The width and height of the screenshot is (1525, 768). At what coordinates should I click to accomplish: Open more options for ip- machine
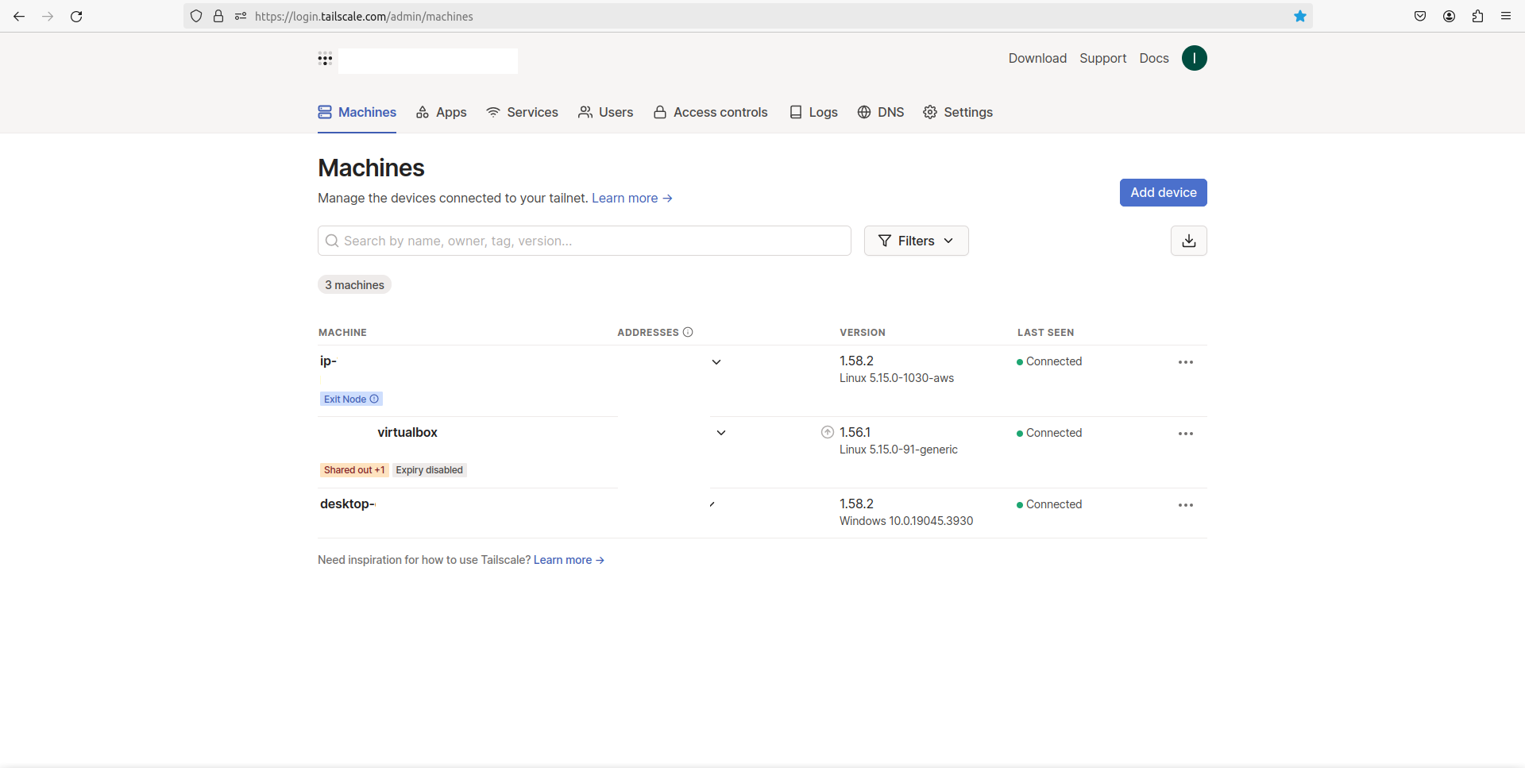click(x=1186, y=362)
